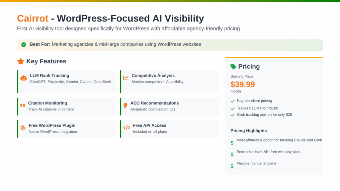Viewport: 340px width, 191px height.
Task: Click the green check circle beside Best For
Action: coord(24,44)
